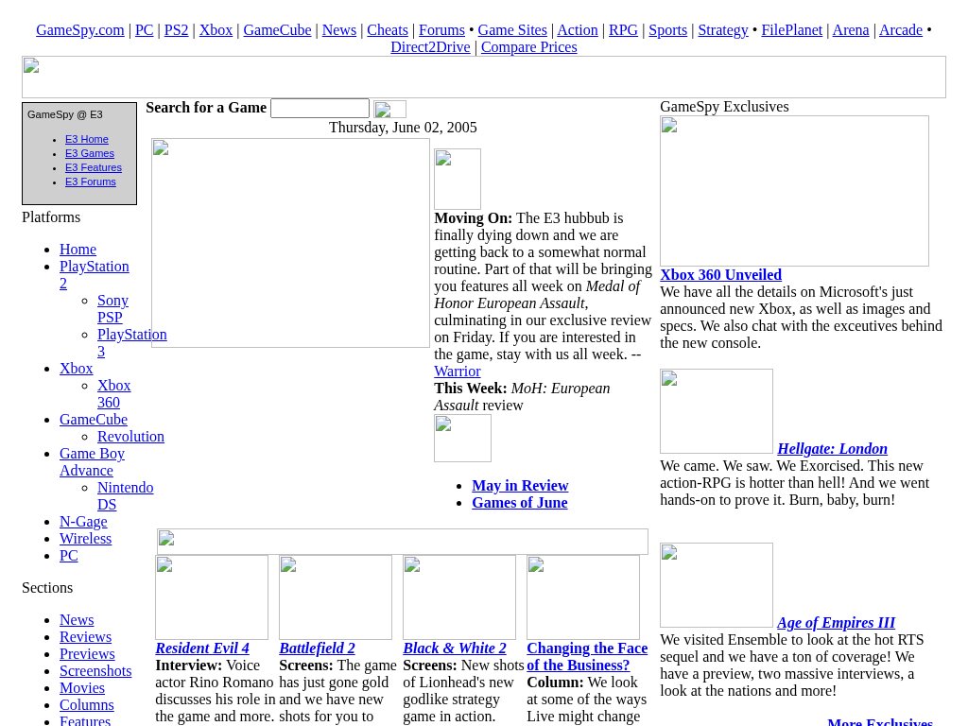The width and height of the screenshot is (968, 726).
Task: Open the Hellgate: London thumbnail image
Action: pos(717,411)
